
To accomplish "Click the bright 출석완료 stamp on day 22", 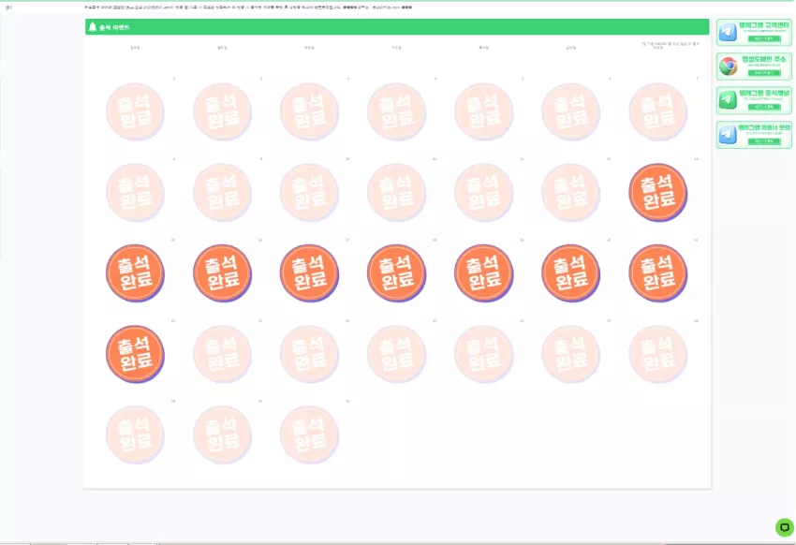I will pos(135,354).
